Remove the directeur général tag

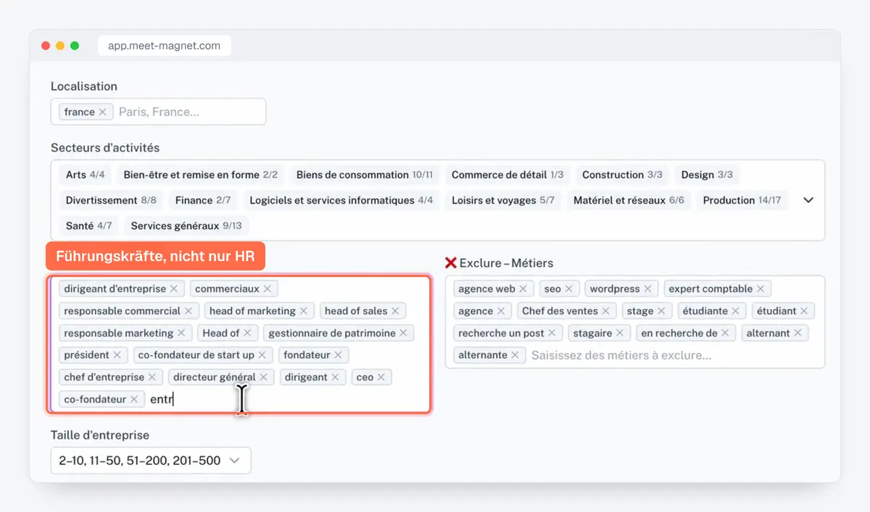click(x=264, y=377)
